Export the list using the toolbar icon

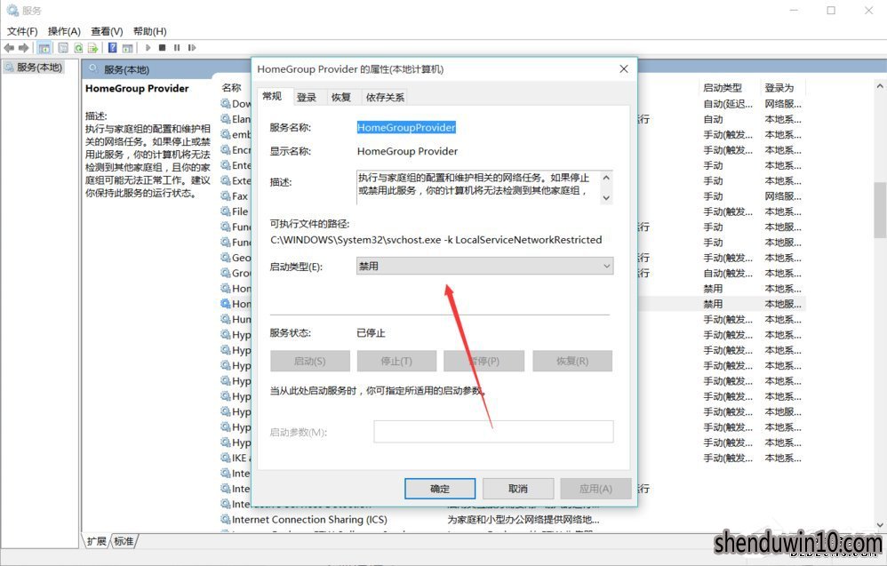pos(92,48)
